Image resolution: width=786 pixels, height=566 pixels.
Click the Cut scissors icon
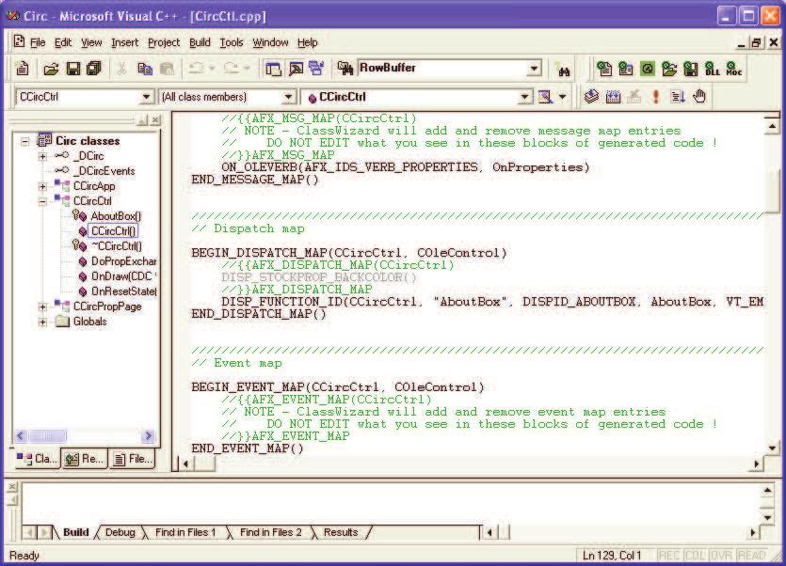click(x=121, y=69)
